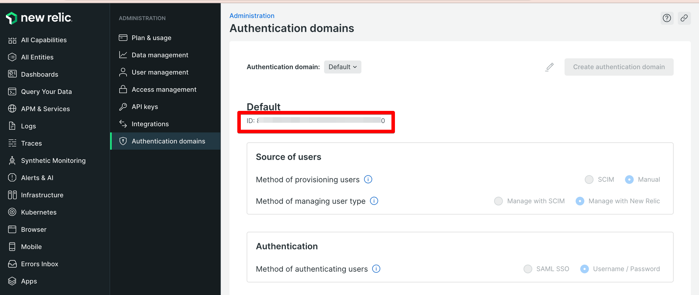Screen dimensions: 699x295
Task: Click the Administration breadcrumb link
Action: tap(252, 16)
